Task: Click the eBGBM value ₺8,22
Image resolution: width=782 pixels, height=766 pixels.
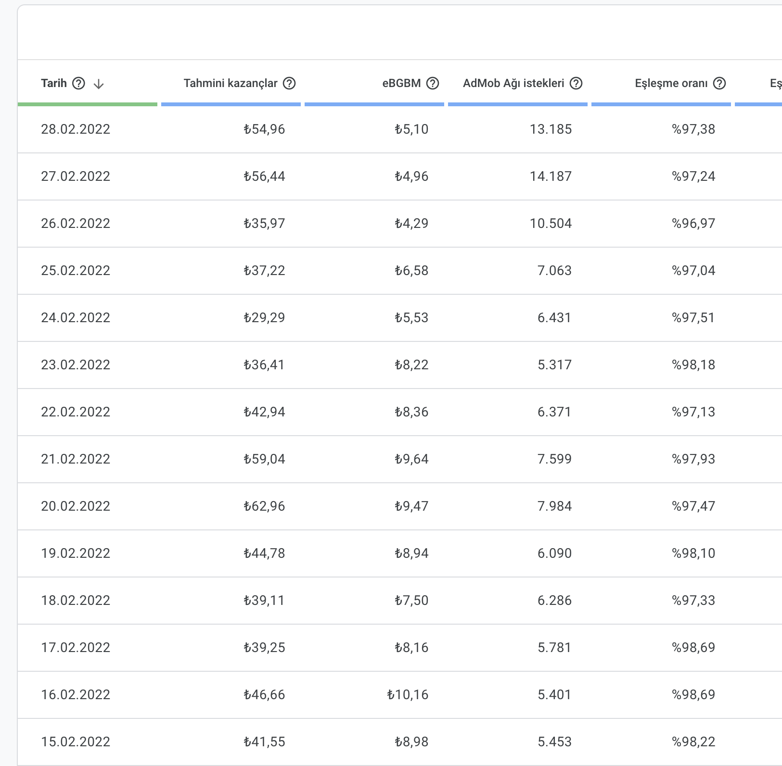Action: point(411,365)
